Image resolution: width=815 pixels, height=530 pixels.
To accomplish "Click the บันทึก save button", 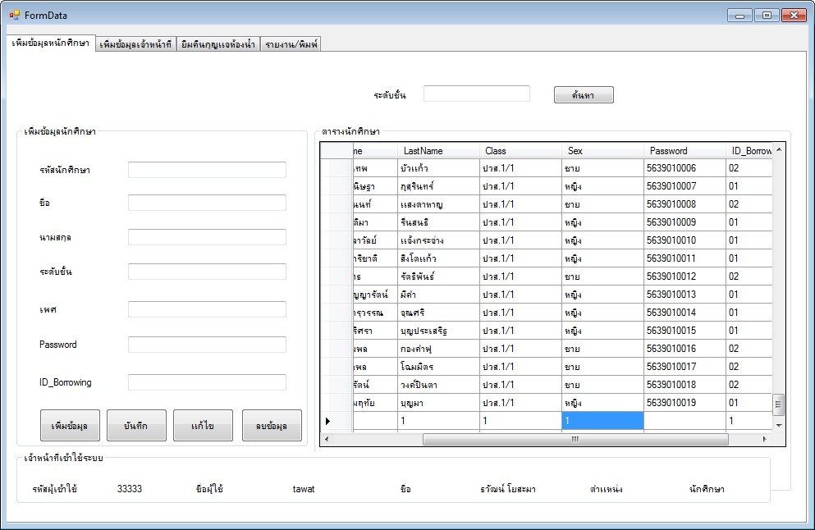I will 137,426.
